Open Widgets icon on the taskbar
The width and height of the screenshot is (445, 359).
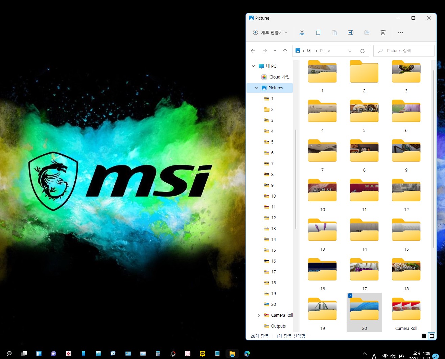coord(39,354)
